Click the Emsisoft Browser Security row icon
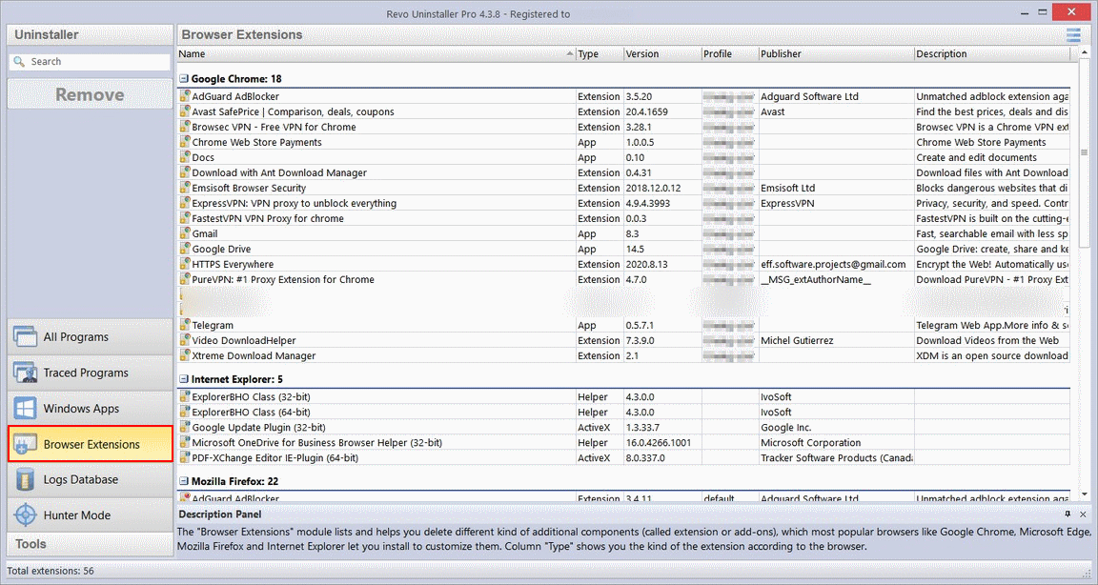The height and width of the screenshot is (585, 1098). [x=185, y=188]
